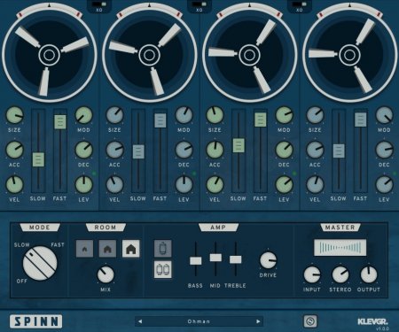Click the third rotor FAST slider handle
Viewport: 399px width, 332px height.
tap(261, 120)
